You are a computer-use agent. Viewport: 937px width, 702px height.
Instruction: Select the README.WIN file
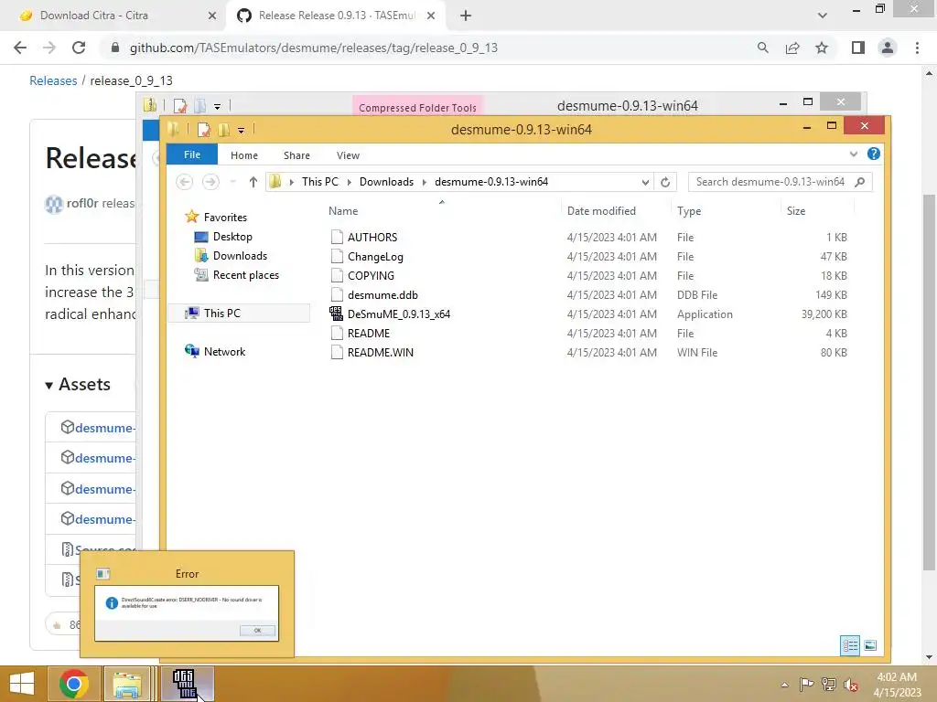[x=380, y=352]
